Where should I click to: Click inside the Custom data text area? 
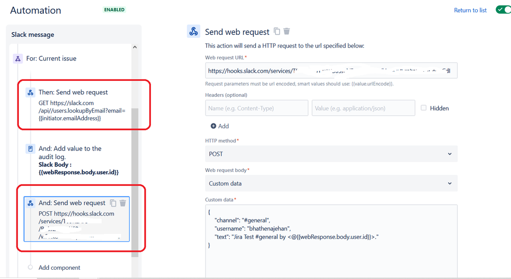[331, 242]
